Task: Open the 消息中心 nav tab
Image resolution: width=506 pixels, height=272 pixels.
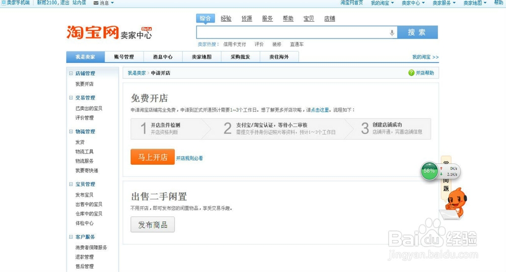Action: 163,57
